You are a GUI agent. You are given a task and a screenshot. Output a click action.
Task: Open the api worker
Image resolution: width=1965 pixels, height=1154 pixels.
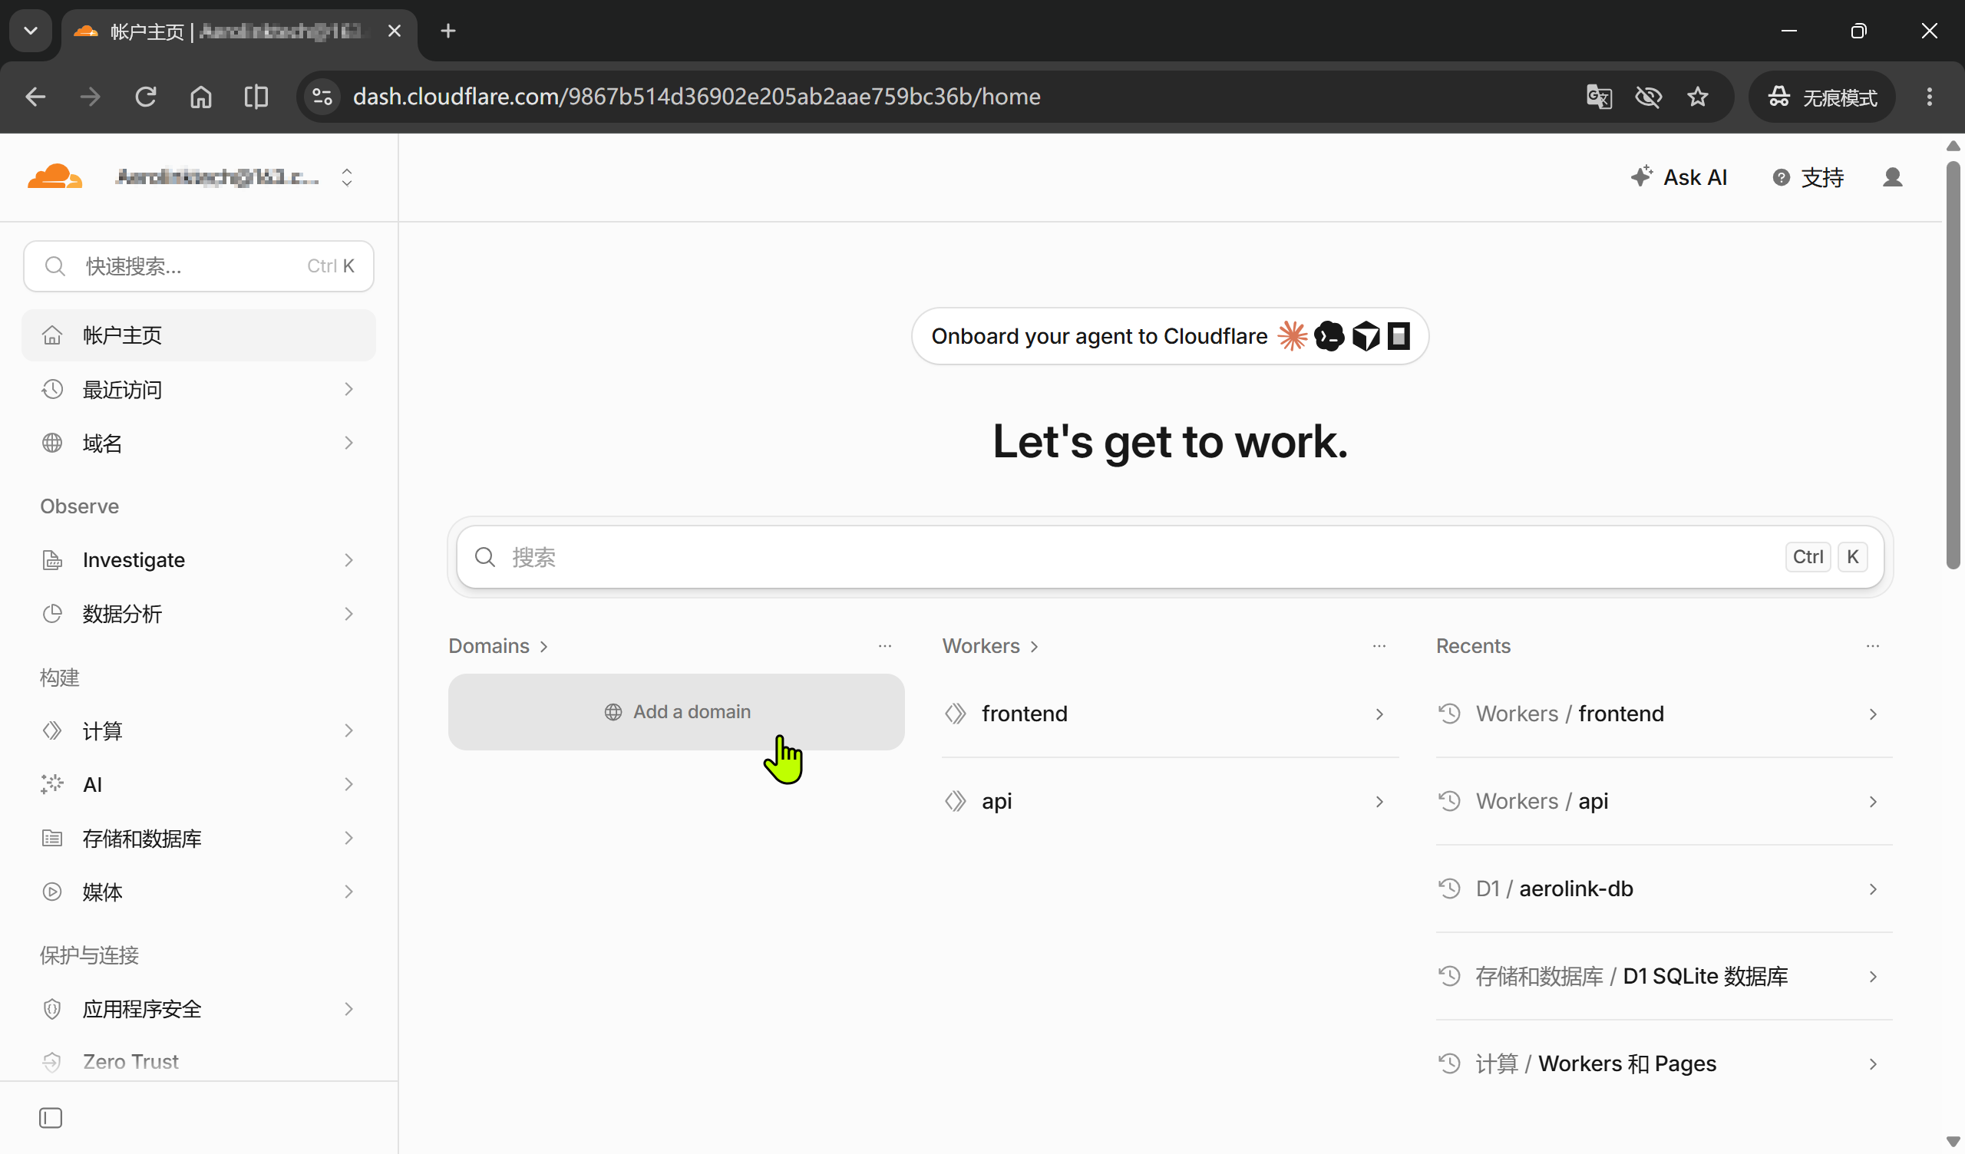coord(1170,801)
